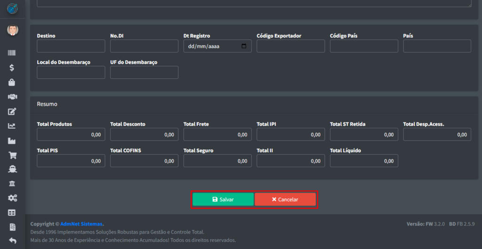482x249 pixels.
Task: Focus the Destino input field
Action: coord(71,46)
